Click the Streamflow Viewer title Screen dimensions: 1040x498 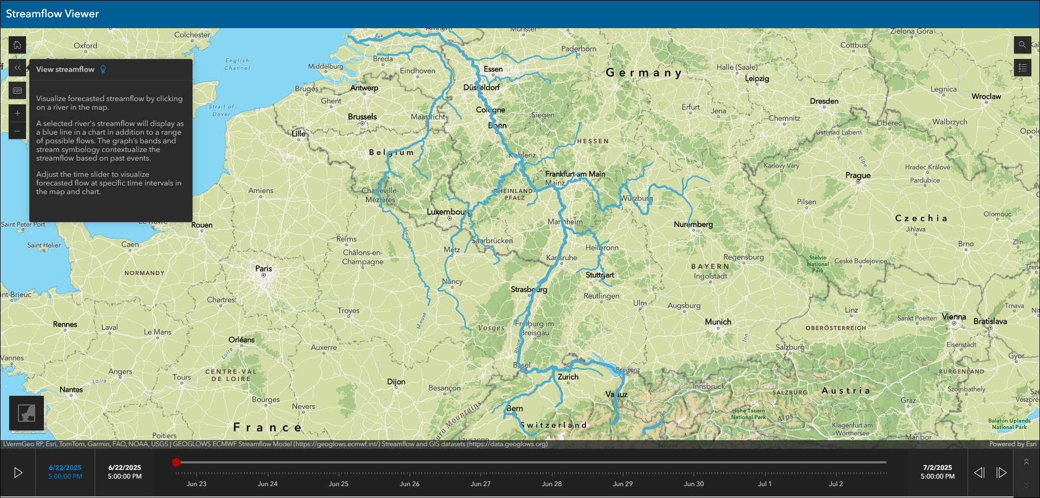click(x=52, y=14)
